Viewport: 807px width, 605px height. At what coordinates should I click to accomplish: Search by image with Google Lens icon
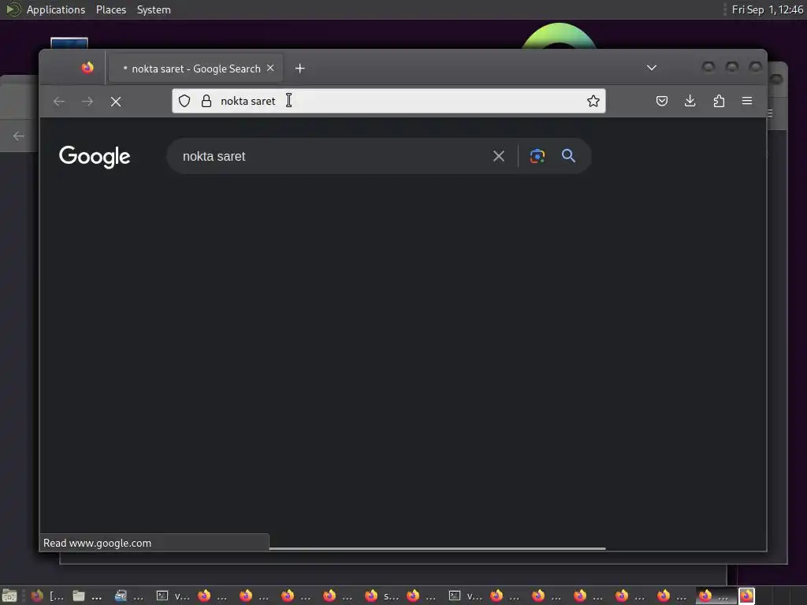click(537, 156)
